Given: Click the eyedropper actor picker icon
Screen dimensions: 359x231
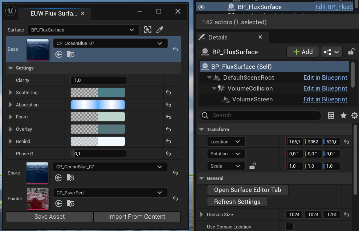Looking at the screenshot, I should pyautogui.click(x=159, y=30).
